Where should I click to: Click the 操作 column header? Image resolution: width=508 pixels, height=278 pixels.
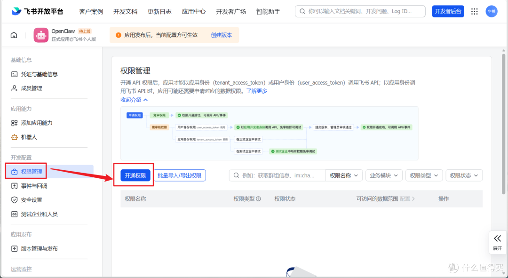click(444, 199)
